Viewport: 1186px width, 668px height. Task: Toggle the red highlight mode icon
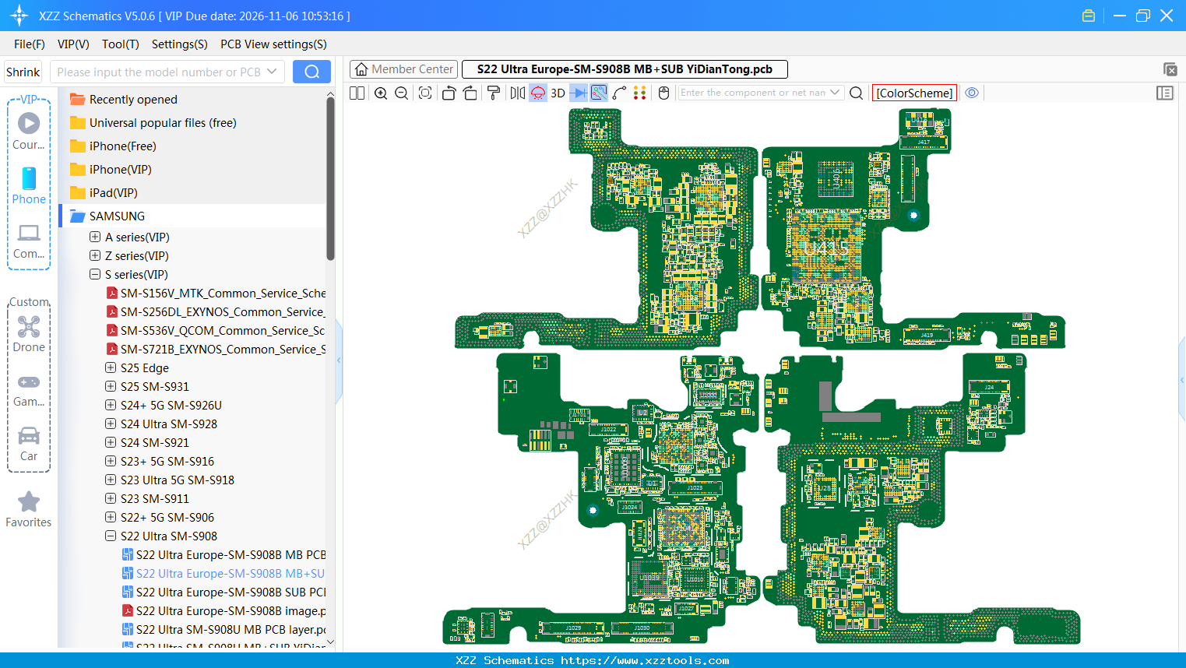(x=538, y=93)
